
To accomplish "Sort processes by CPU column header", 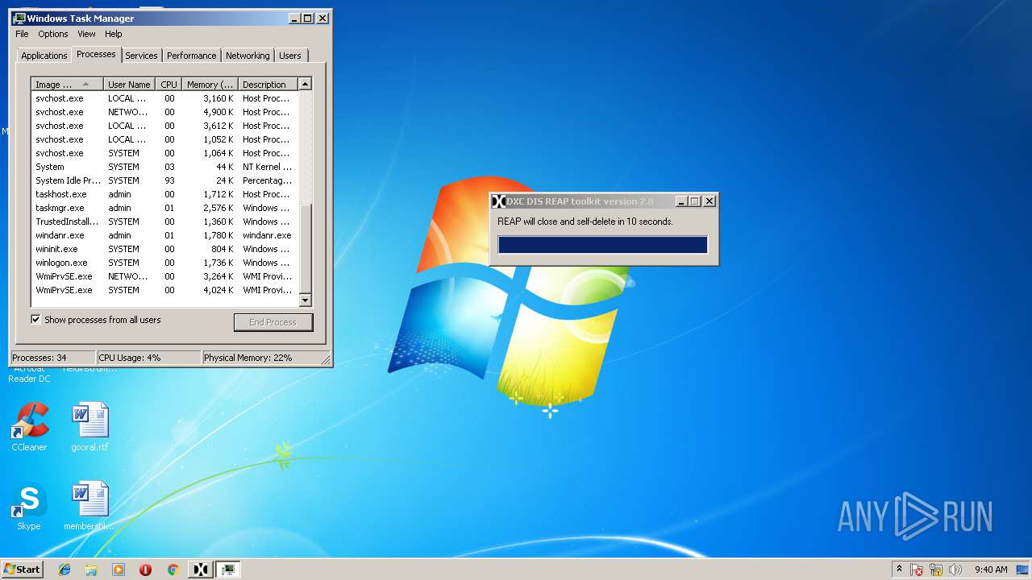I will coord(169,85).
